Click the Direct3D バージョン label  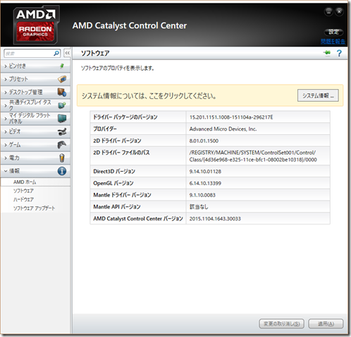[x=114, y=171]
